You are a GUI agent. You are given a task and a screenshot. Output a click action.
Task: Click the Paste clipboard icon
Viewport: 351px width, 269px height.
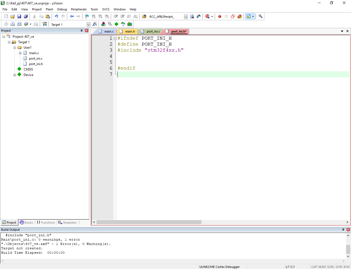pos(48,16)
